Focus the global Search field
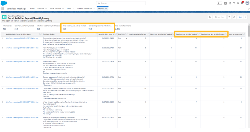 tap(121, 3)
